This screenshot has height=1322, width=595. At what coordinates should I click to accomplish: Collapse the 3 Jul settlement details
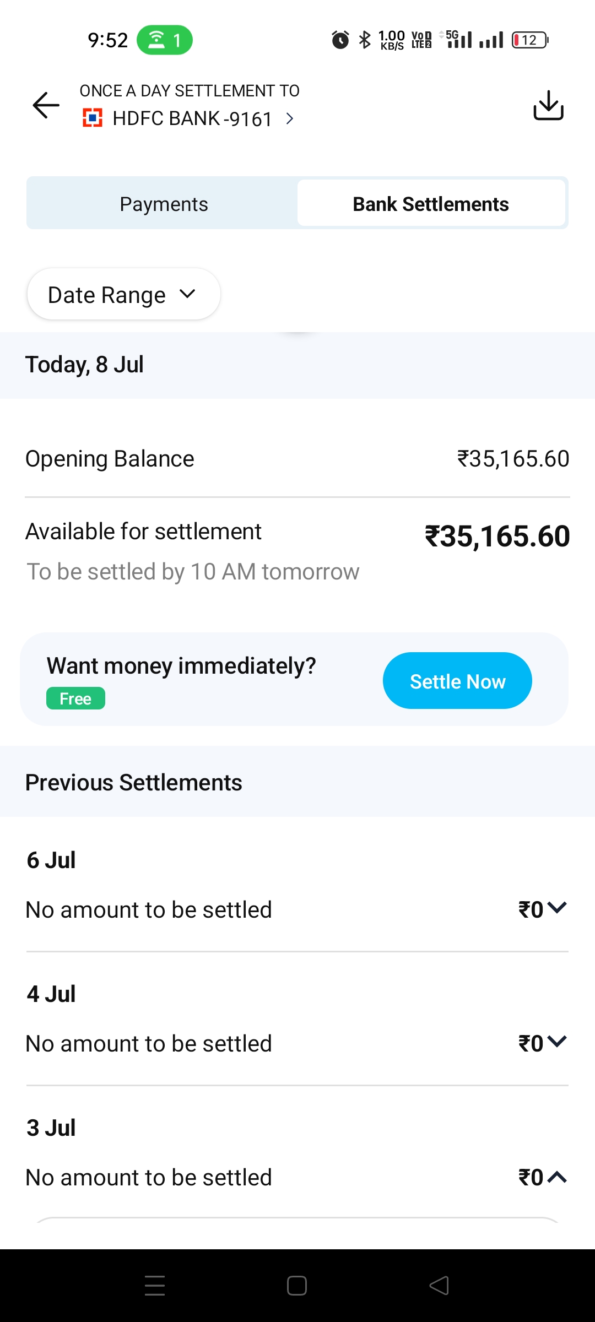558,1177
